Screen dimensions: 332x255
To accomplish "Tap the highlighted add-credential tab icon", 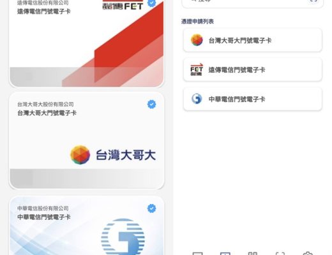I will pos(225,253).
